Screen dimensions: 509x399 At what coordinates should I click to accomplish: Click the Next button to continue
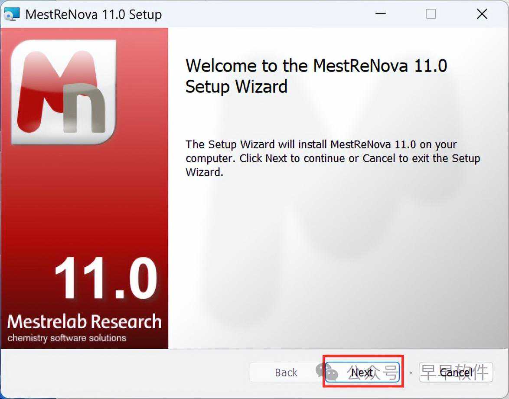pyautogui.click(x=362, y=372)
